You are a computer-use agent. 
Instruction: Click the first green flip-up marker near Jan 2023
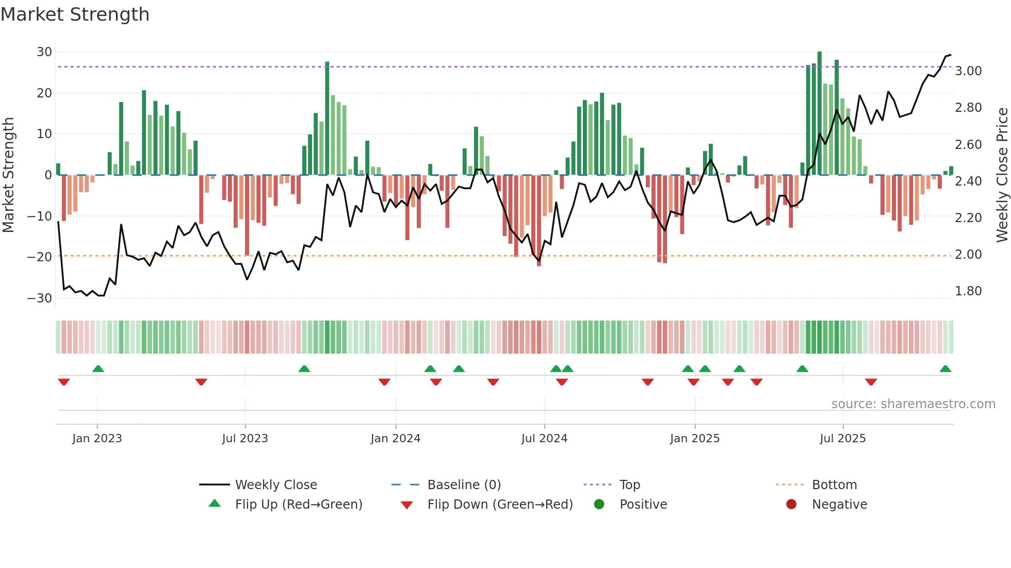pyautogui.click(x=98, y=369)
